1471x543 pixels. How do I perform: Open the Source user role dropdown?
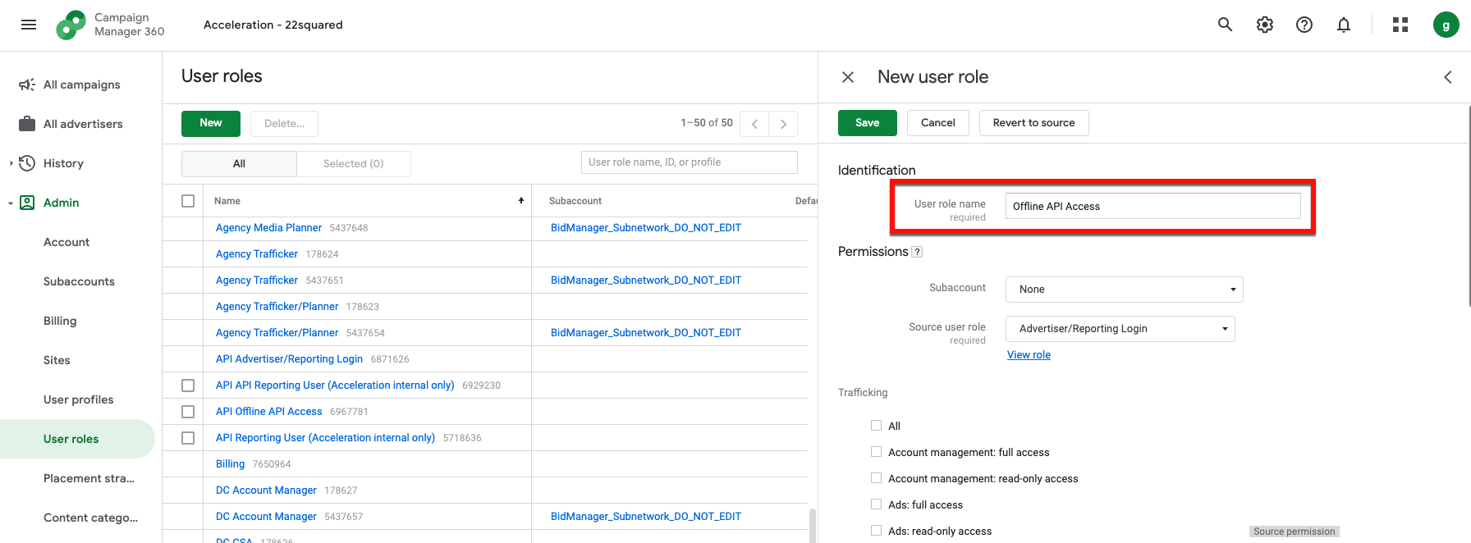(x=1120, y=329)
